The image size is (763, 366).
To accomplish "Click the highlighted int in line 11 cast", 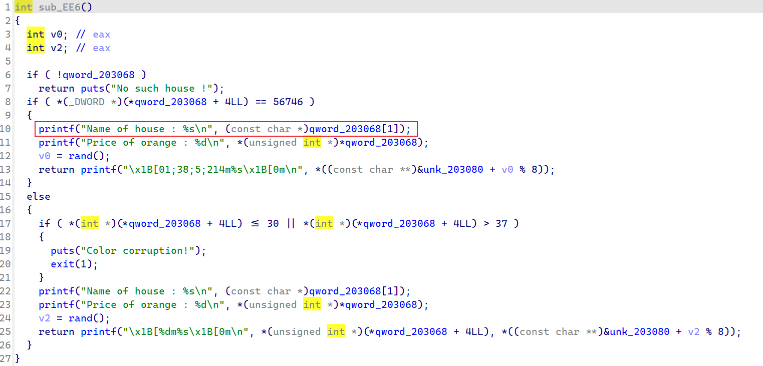I will [312, 142].
